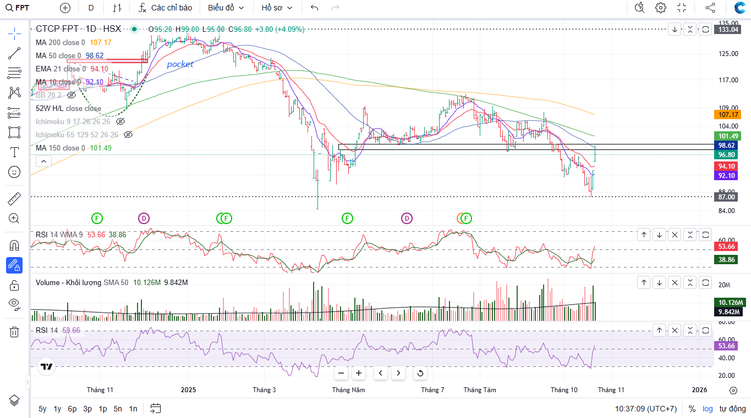Open the emoji icons tool

(x=14, y=172)
